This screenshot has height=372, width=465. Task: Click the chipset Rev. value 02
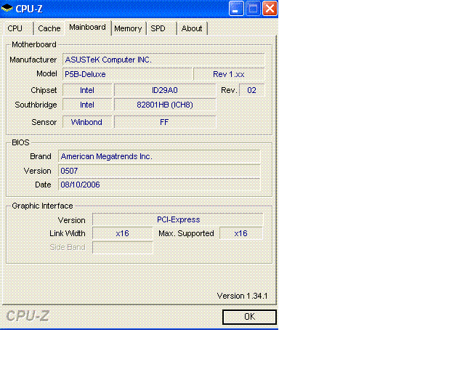(x=252, y=90)
